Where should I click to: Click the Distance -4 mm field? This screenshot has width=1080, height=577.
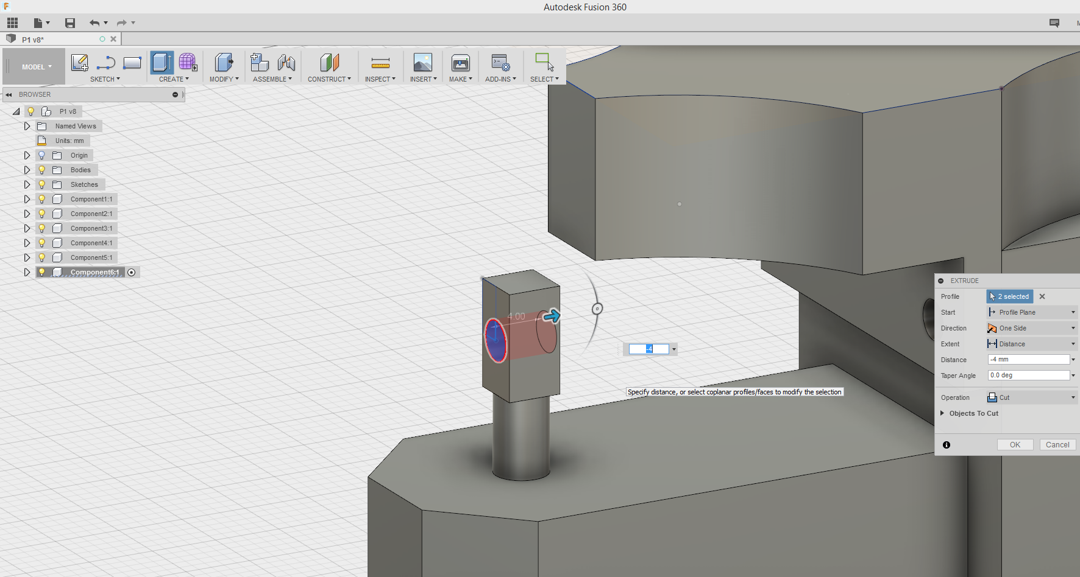[x=1029, y=360]
